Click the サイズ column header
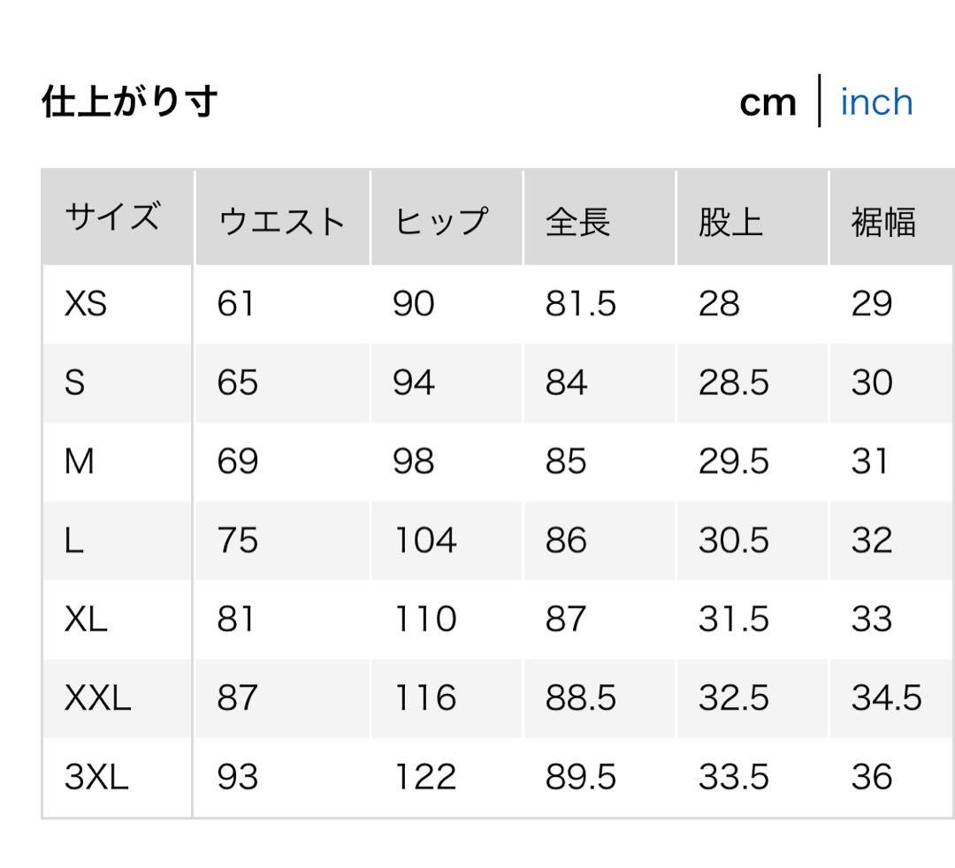The height and width of the screenshot is (868, 955). (112, 217)
